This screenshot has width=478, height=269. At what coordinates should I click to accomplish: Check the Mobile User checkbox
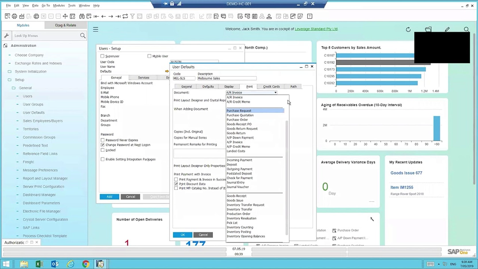150,56
